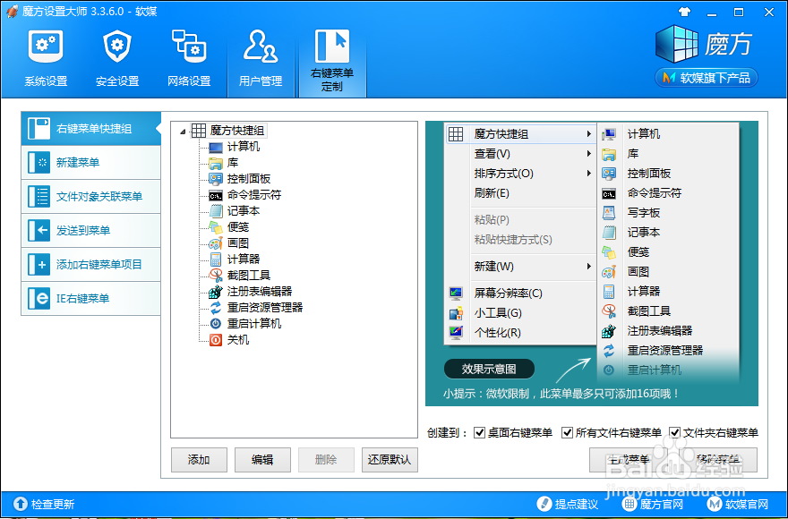Click 效果示意图 label button
The image size is (788, 519).
tap(489, 369)
